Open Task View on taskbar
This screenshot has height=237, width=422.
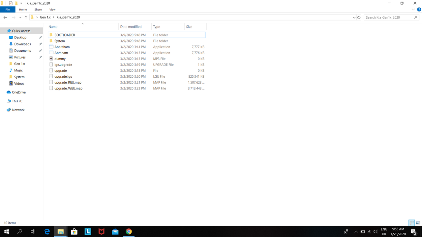[x=33, y=231]
